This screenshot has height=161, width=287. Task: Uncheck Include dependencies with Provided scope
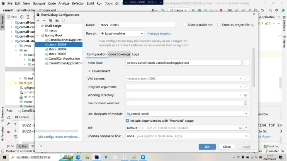pyautogui.click(x=127, y=120)
